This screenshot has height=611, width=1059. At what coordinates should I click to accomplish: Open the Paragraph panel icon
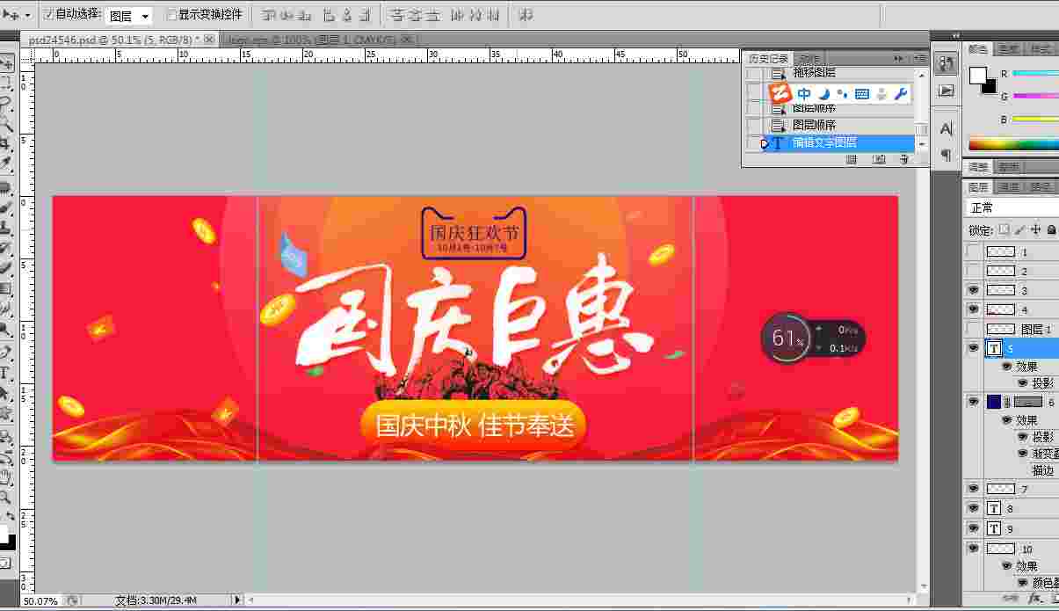[x=946, y=156]
